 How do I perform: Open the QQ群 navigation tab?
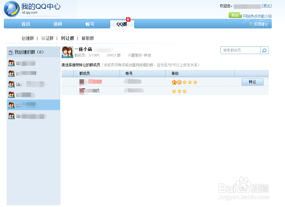click(122, 24)
